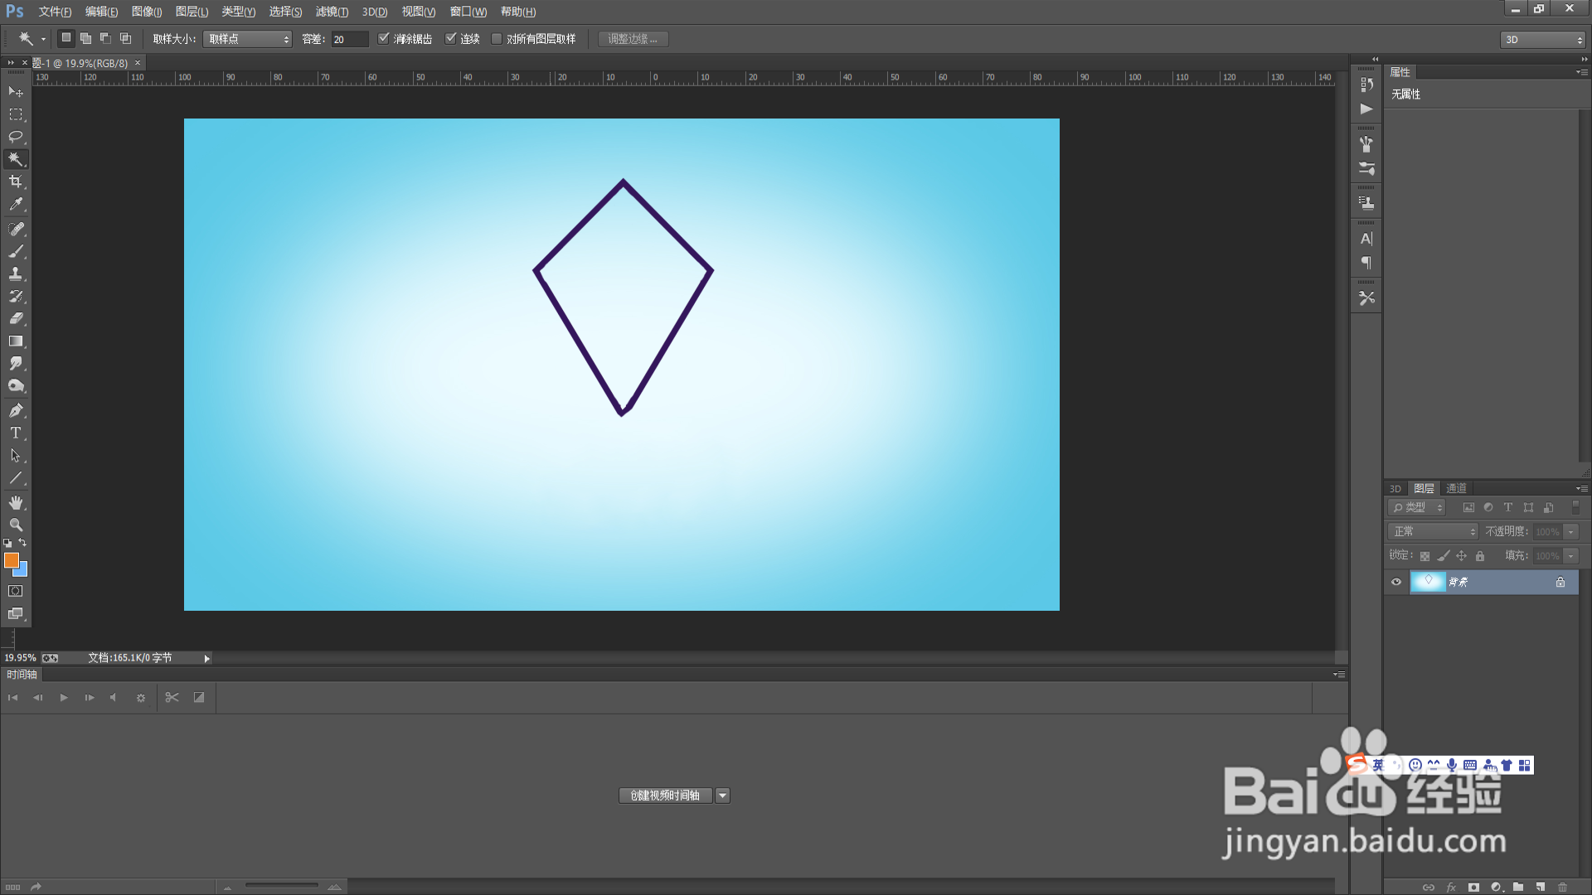
Task: Select the Horizontal Type tool
Action: point(16,433)
